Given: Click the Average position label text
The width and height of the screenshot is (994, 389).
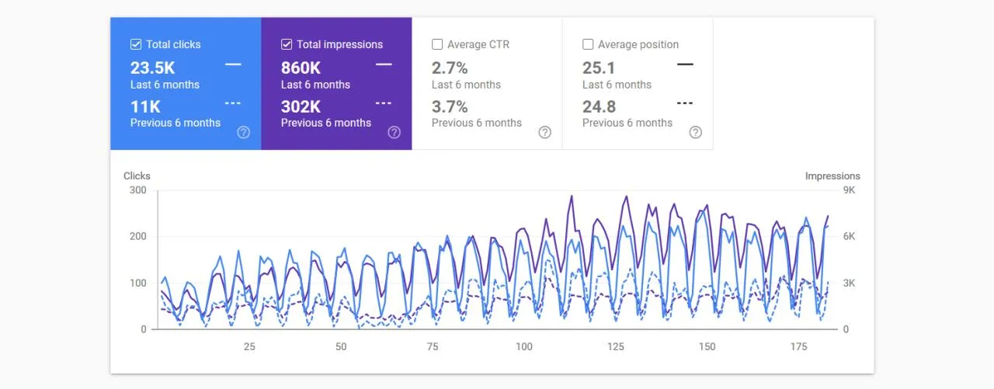Looking at the screenshot, I should click(x=638, y=45).
